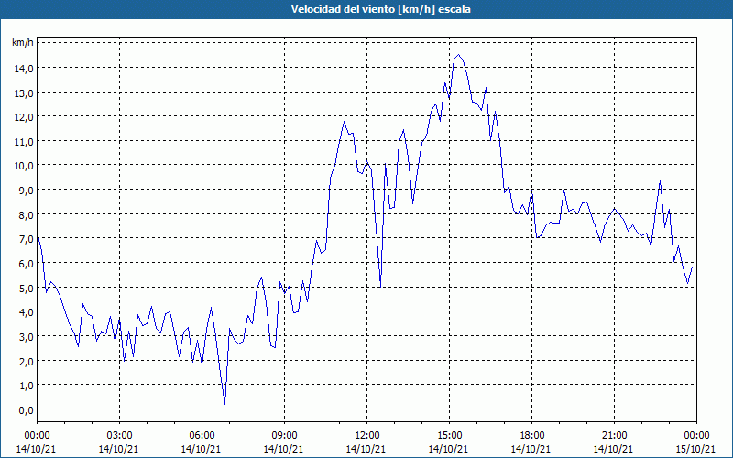Click the '7,0' y-axis label
The width and height of the screenshot is (733, 458).
pyautogui.click(x=26, y=239)
